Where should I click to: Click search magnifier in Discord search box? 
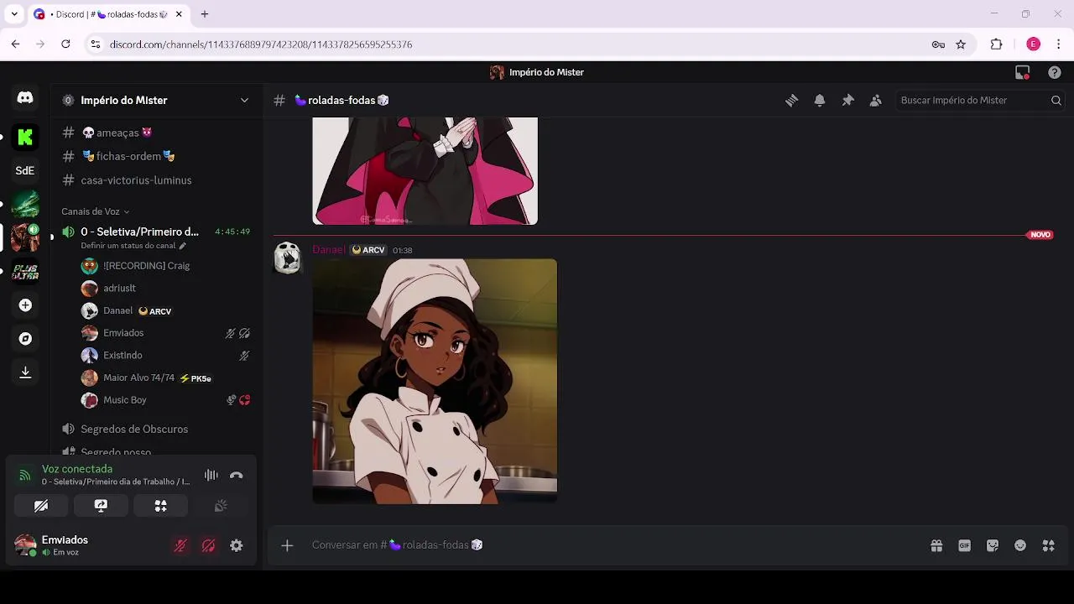point(1056,100)
